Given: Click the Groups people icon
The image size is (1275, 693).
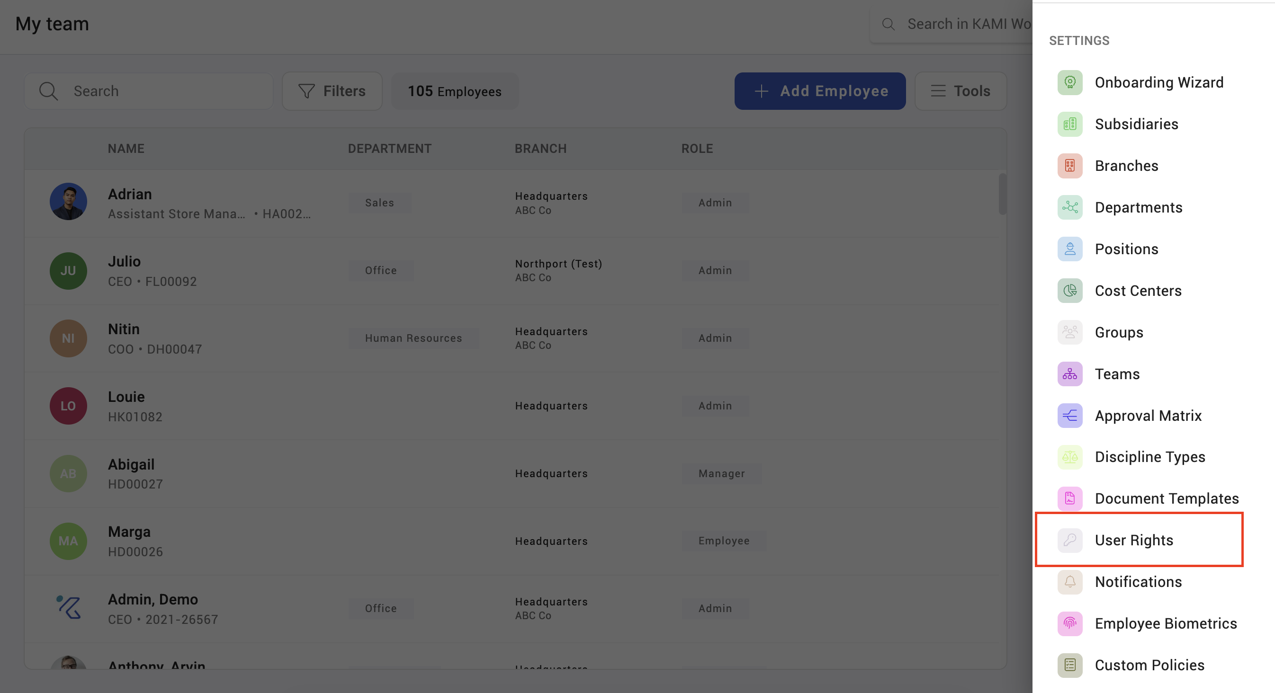Looking at the screenshot, I should pyautogui.click(x=1069, y=332).
